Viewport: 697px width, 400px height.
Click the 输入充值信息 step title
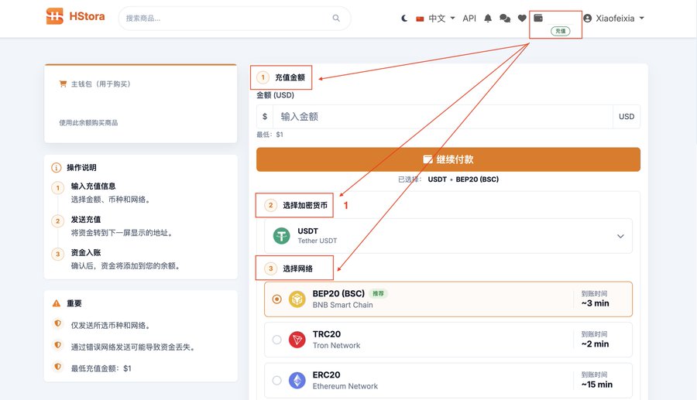94,186
